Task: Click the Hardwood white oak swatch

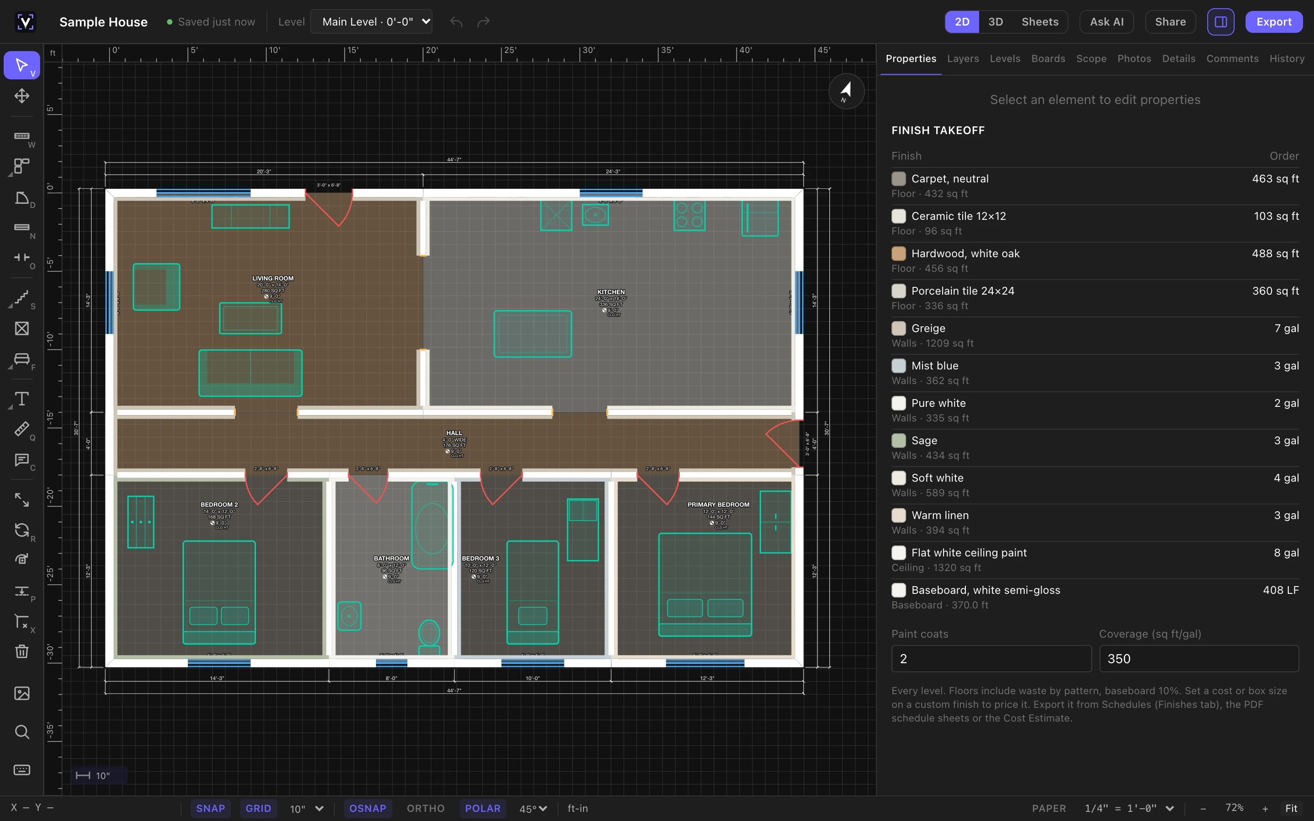Action: [x=899, y=254]
